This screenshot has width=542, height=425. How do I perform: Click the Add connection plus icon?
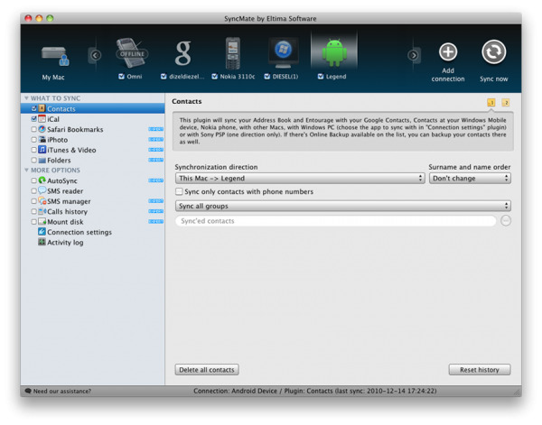click(x=448, y=52)
